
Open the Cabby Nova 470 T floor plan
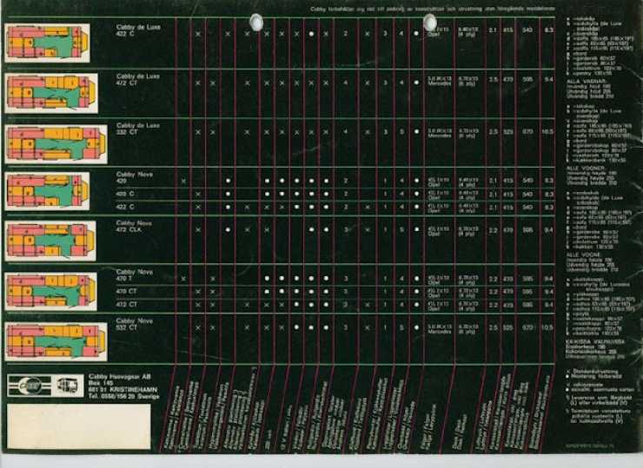(51, 292)
